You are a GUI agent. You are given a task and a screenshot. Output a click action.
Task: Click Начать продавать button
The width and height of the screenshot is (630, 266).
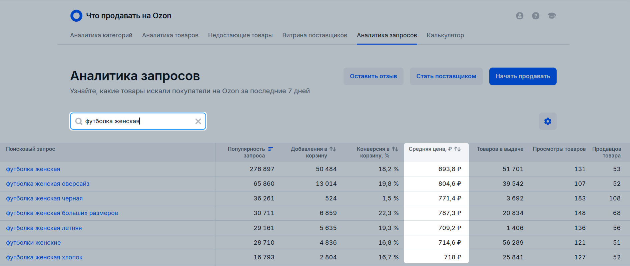pyautogui.click(x=523, y=76)
